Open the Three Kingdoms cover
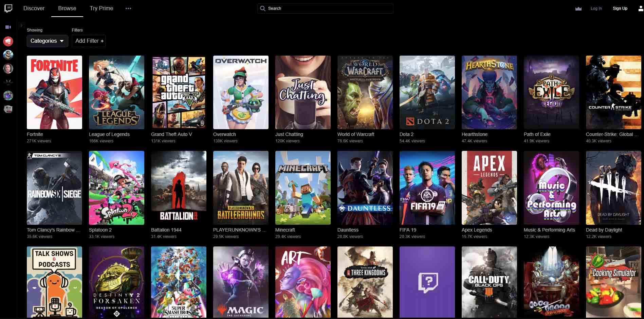The image size is (644, 319). [365, 282]
